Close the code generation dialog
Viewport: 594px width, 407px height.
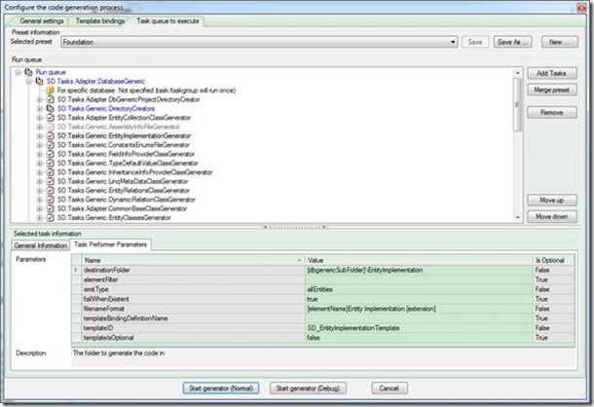coord(582,8)
